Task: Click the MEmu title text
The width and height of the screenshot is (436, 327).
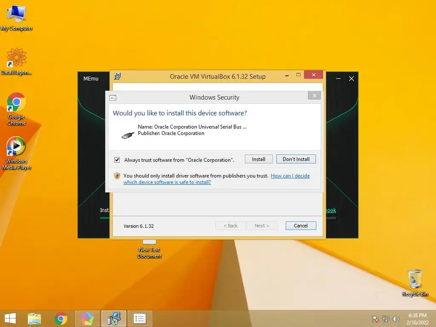Action: pyautogui.click(x=91, y=79)
